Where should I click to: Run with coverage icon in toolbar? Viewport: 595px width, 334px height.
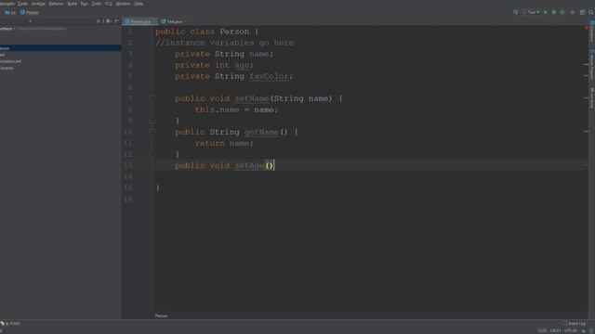click(562, 12)
